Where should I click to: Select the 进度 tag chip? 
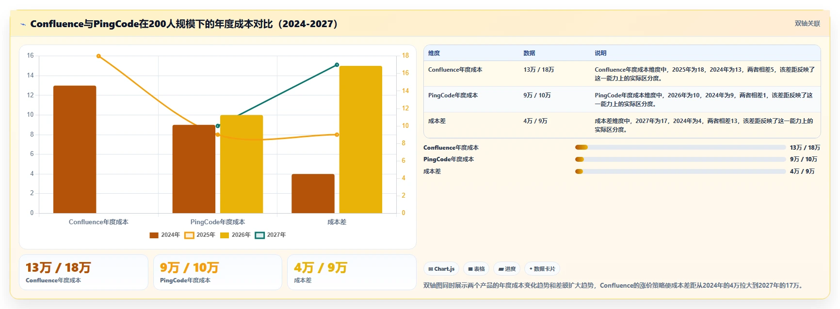tap(507, 269)
